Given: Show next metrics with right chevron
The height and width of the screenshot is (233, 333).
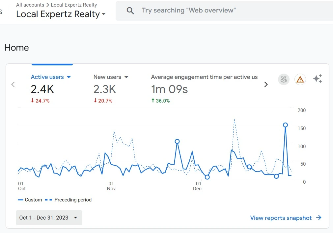Looking at the screenshot, I should (x=266, y=84).
